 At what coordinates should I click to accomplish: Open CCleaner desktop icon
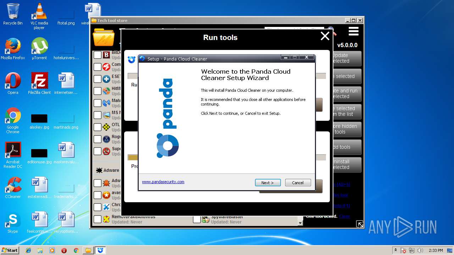13,188
